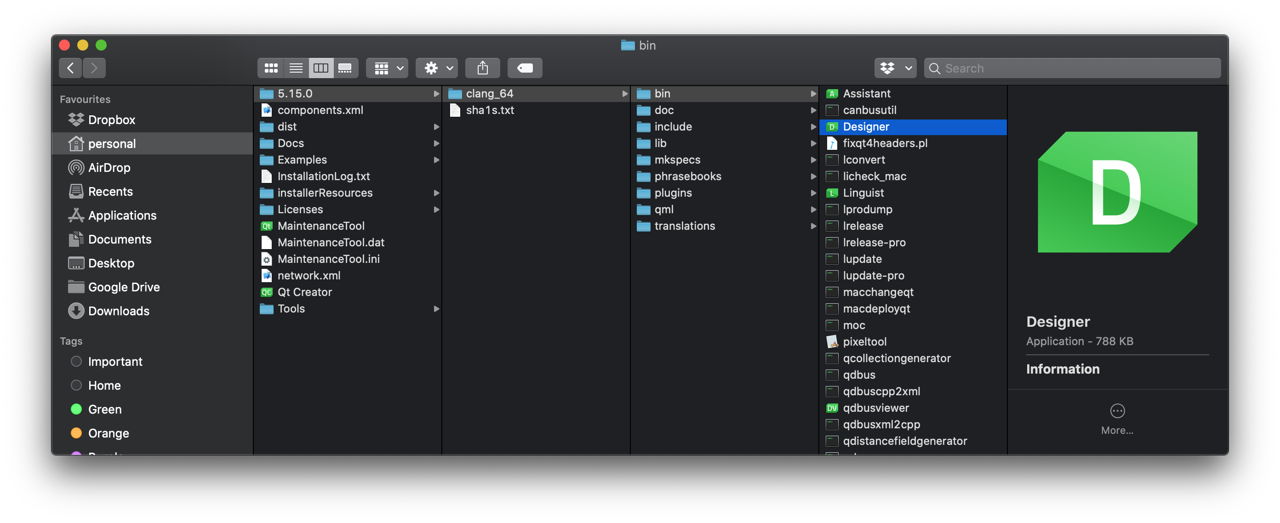Go back with the left chevron button

[x=70, y=68]
